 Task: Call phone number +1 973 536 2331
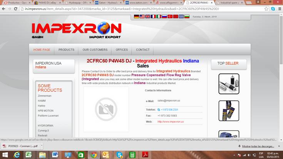coord(169,110)
